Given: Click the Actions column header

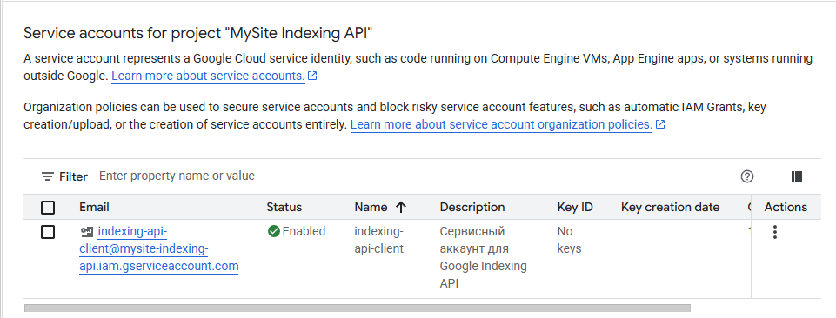Looking at the screenshot, I should point(786,207).
